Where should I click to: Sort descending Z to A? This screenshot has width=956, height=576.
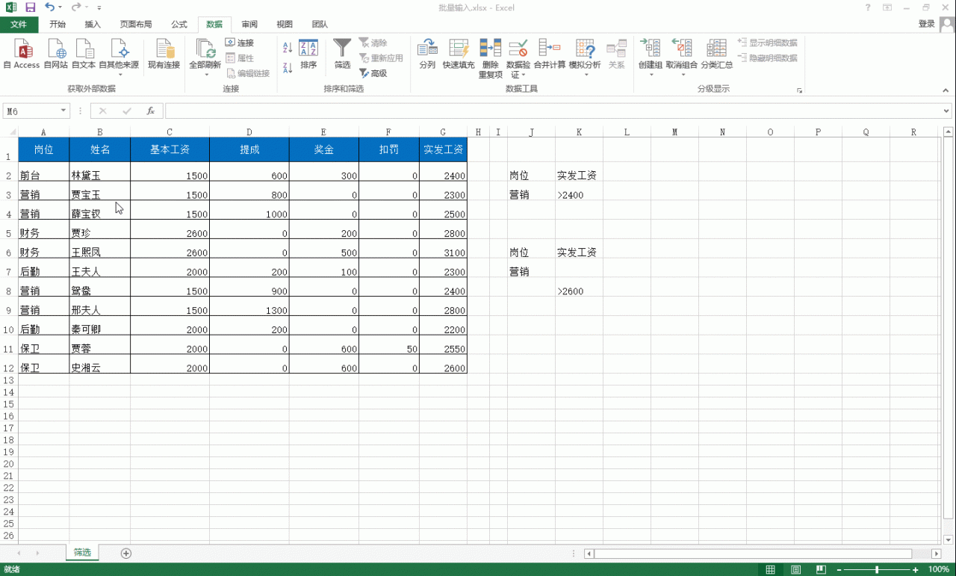[288, 67]
